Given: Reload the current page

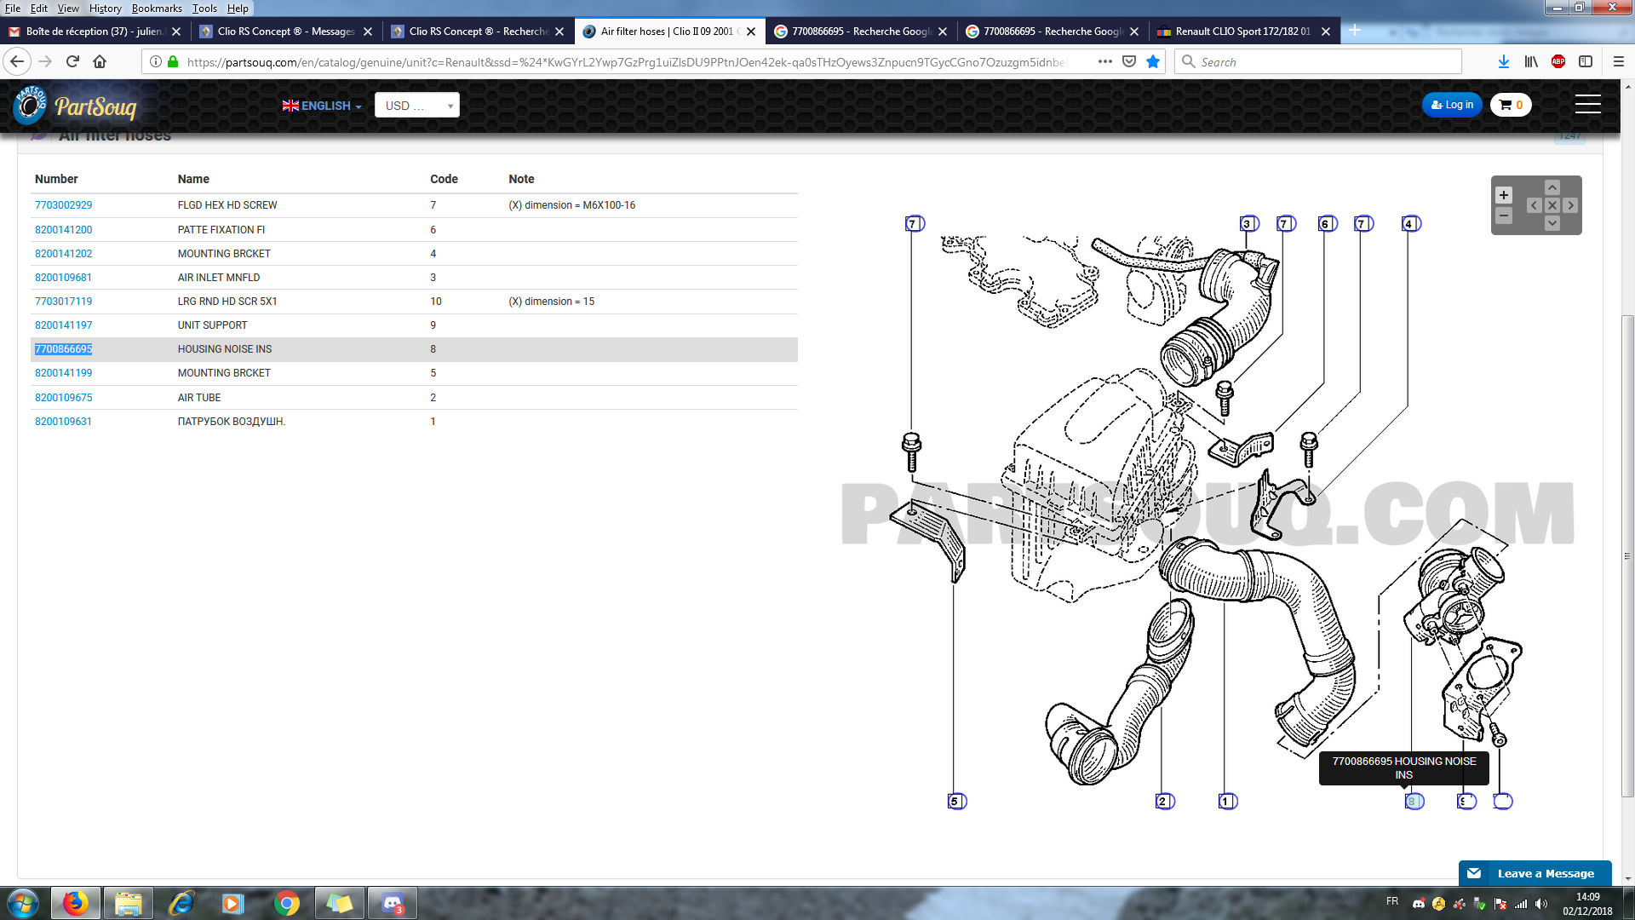Looking at the screenshot, I should (x=72, y=62).
